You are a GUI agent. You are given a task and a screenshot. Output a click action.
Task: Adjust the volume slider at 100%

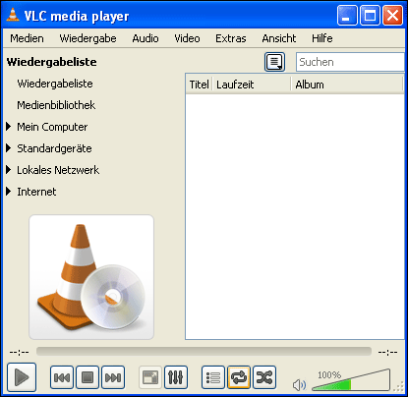(351, 380)
